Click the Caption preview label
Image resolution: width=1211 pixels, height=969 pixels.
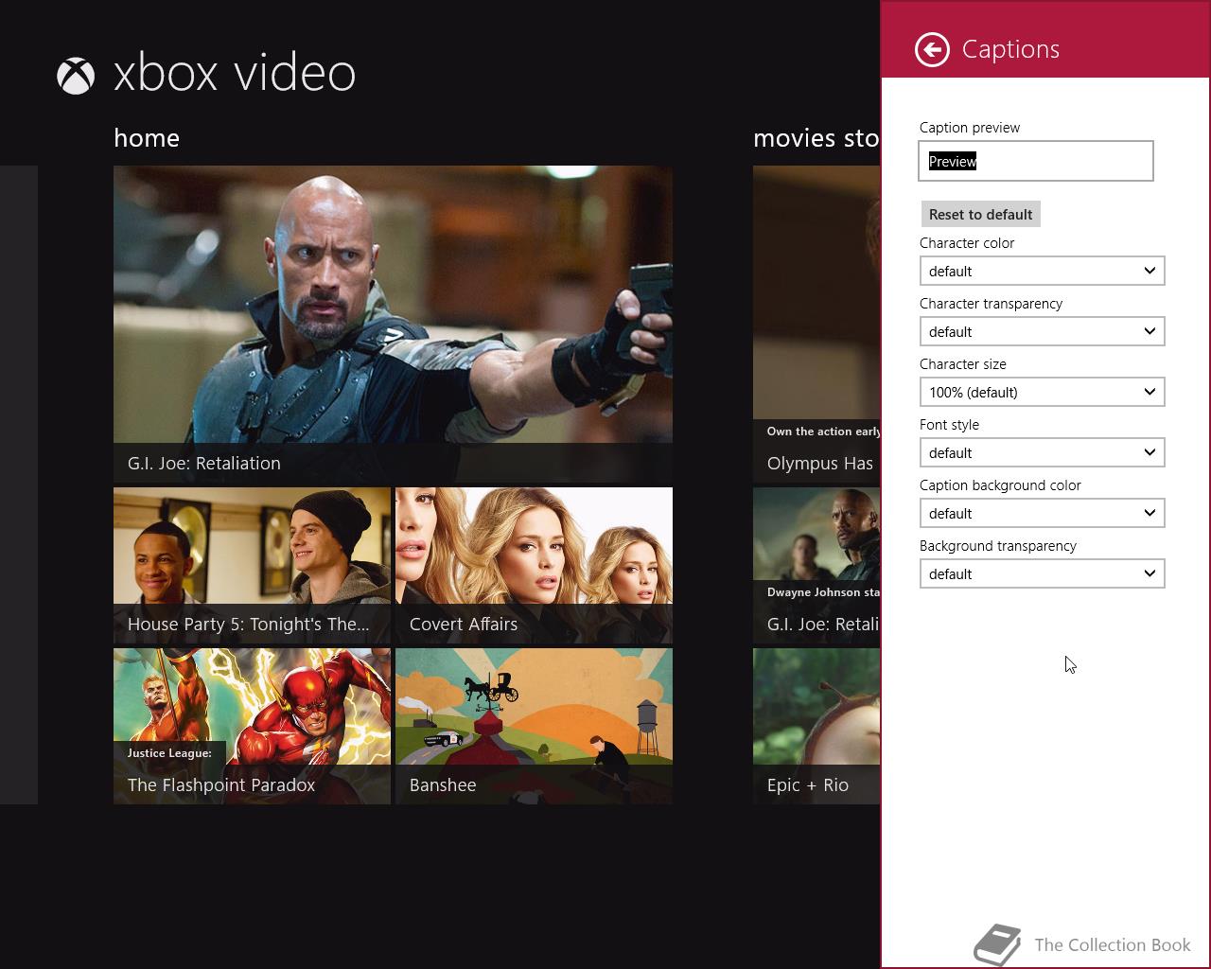(970, 128)
